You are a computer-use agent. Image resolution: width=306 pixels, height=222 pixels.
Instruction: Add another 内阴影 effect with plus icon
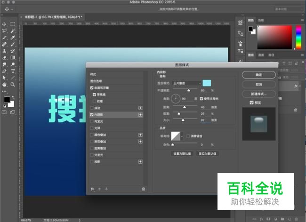pyautogui.click(x=140, y=115)
